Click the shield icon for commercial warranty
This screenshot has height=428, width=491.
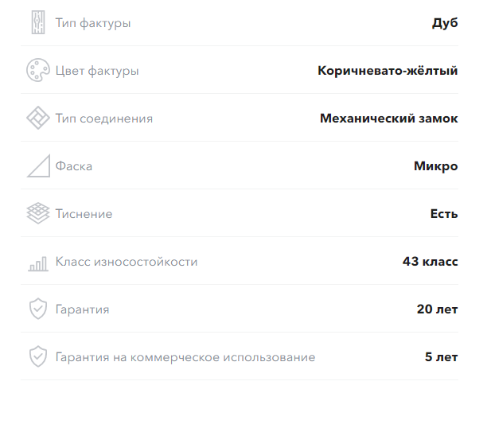[38, 356]
